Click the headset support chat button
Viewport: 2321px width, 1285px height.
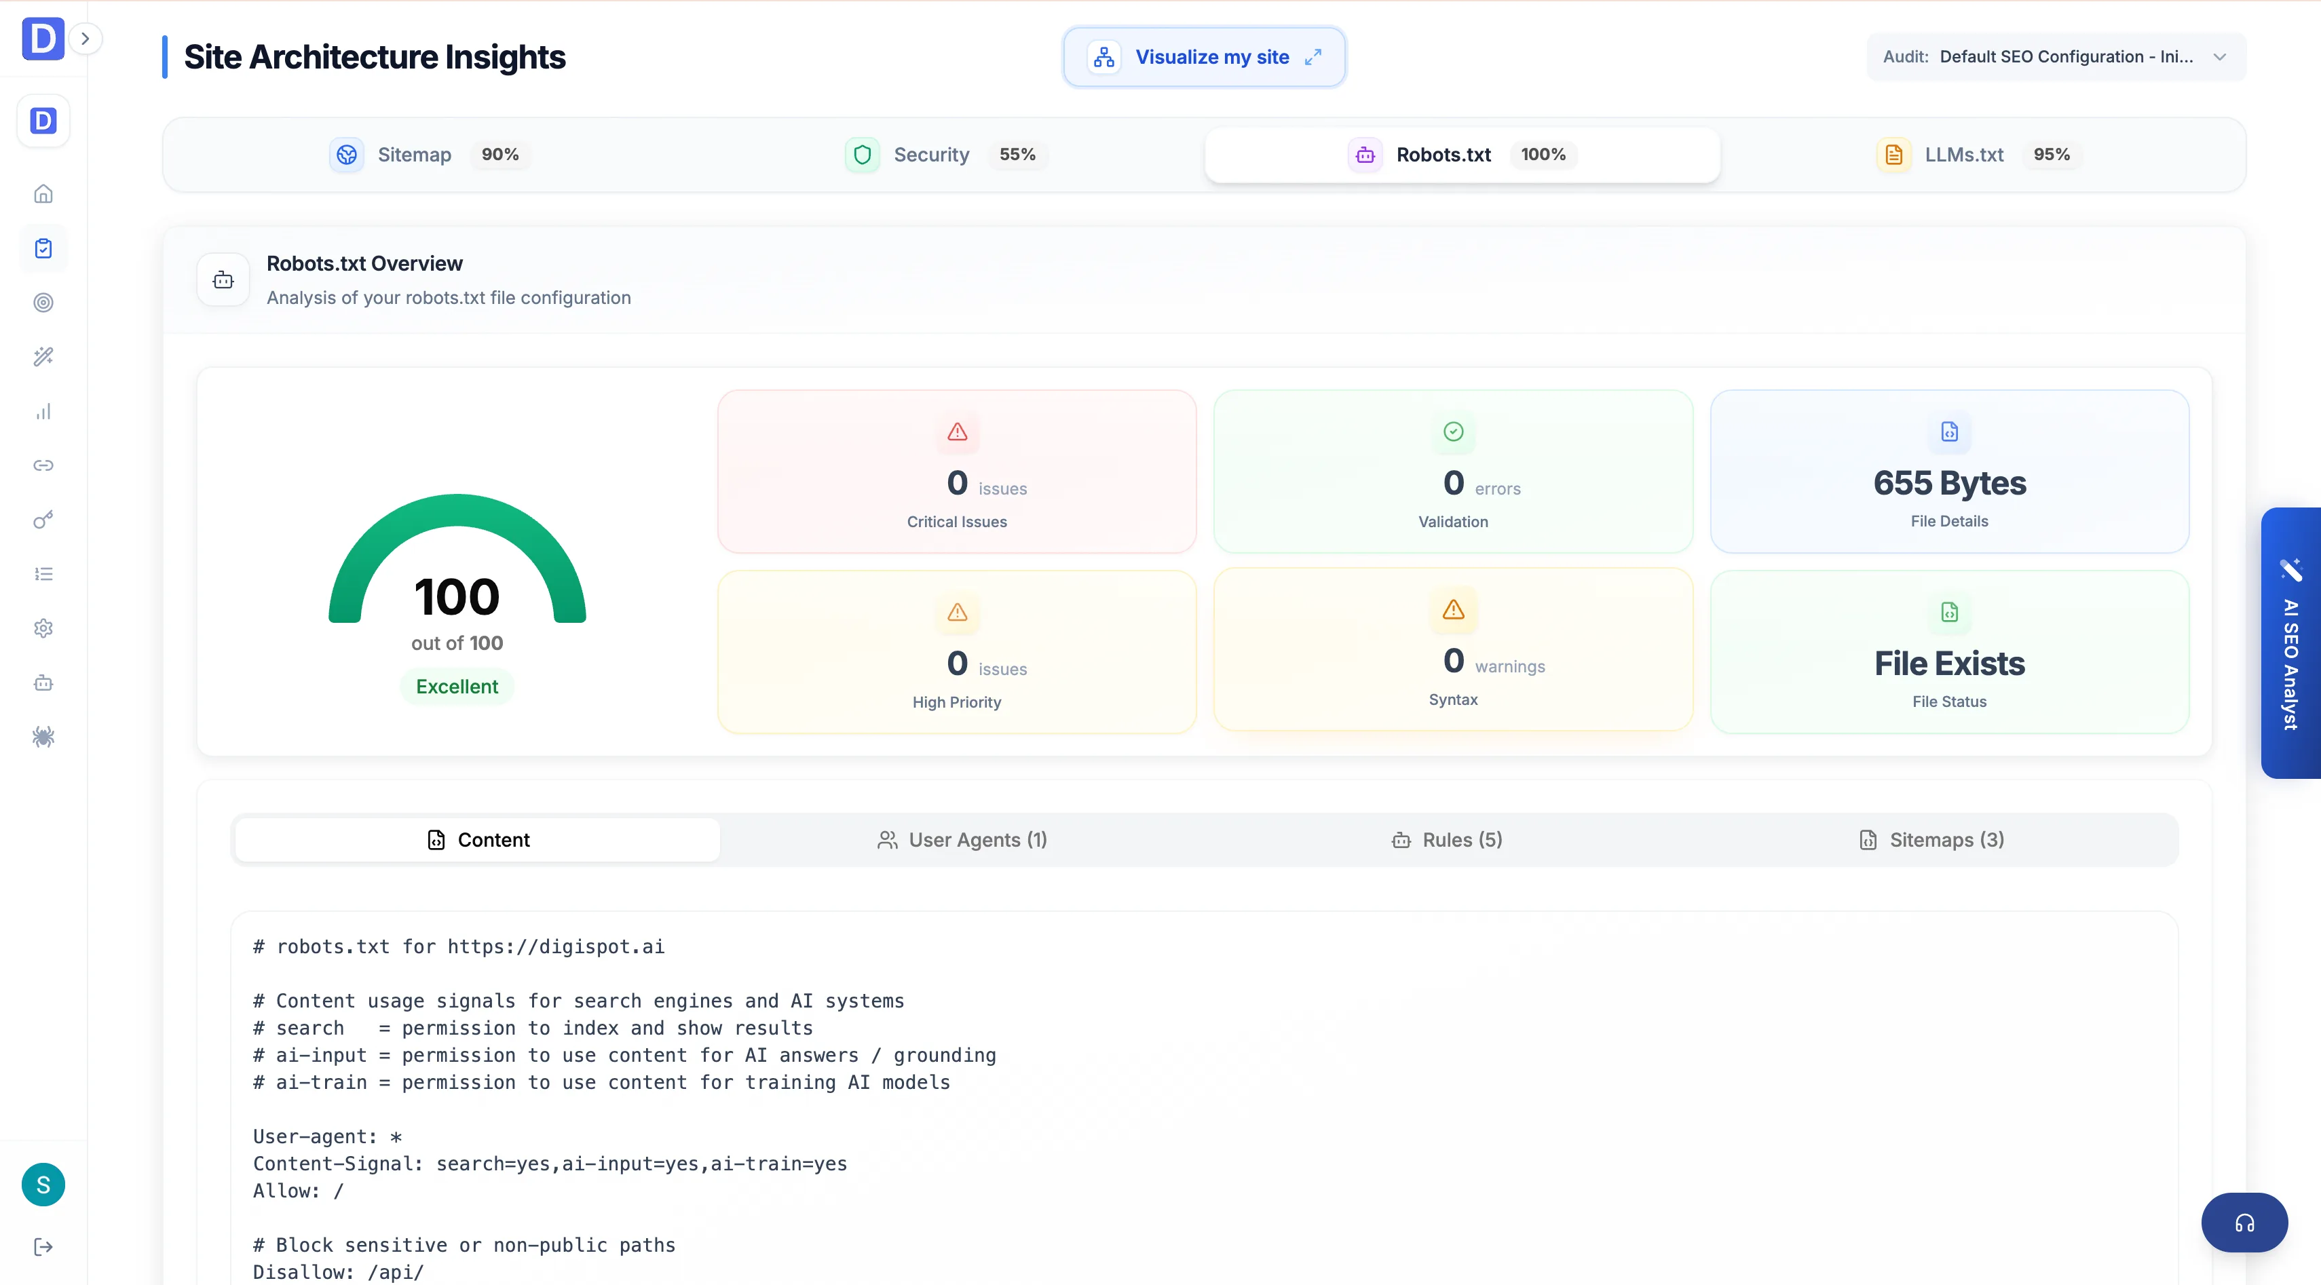(x=2244, y=1223)
